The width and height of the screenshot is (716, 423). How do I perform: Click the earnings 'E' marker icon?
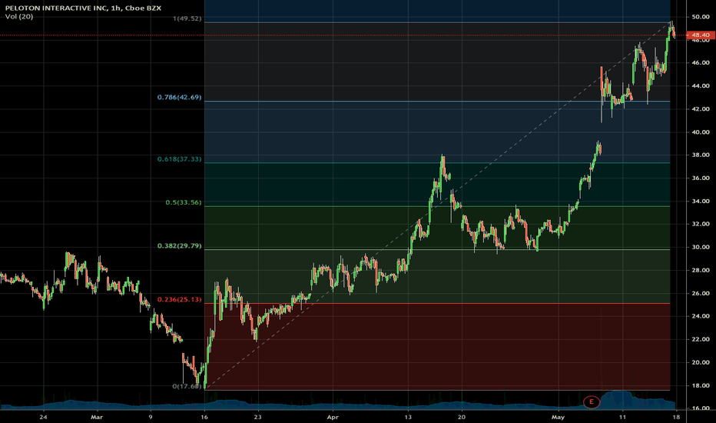click(x=592, y=402)
